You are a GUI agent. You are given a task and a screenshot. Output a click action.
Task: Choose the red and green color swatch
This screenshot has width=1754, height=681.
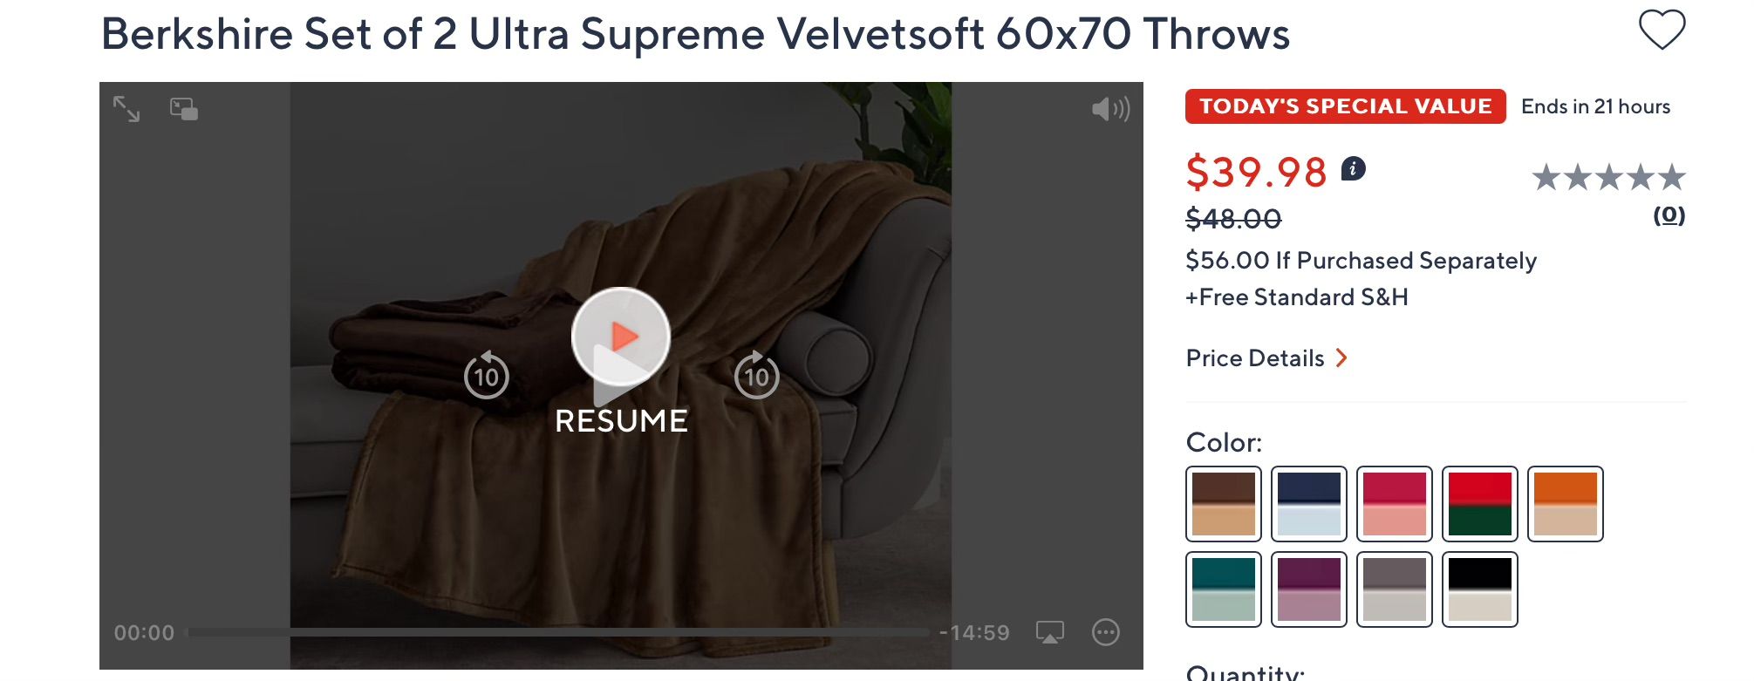point(1480,504)
